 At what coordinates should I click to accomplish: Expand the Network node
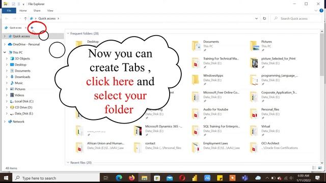pyautogui.click(x=5, y=121)
